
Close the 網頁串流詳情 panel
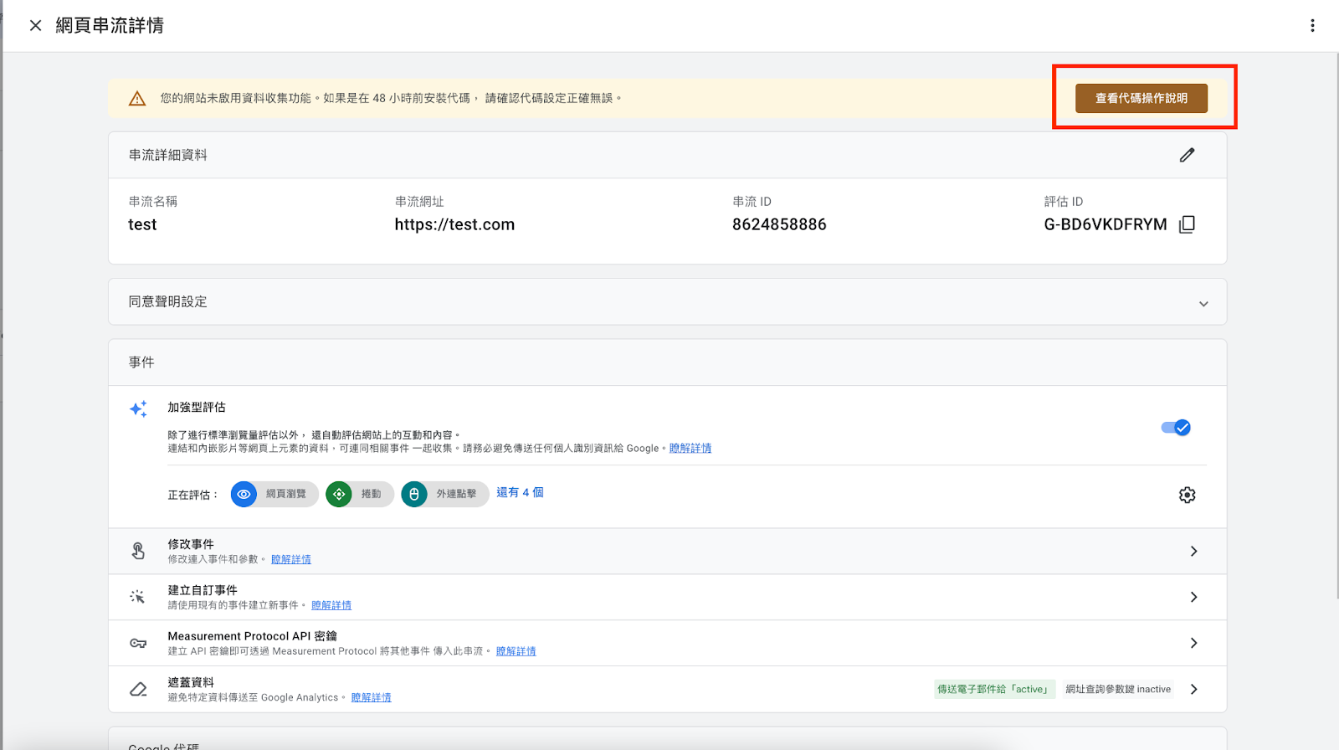click(35, 25)
